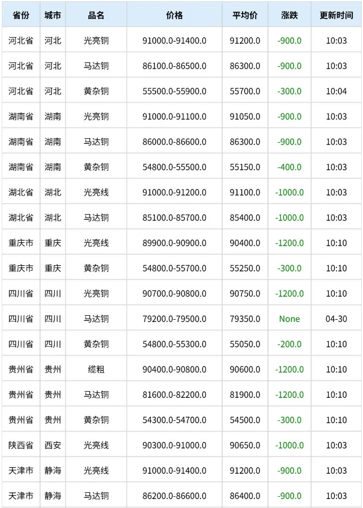The width and height of the screenshot is (363, 508).
Task: Click 光亮铜 in the 四川省 row
Action: click(x=96, y=293)
